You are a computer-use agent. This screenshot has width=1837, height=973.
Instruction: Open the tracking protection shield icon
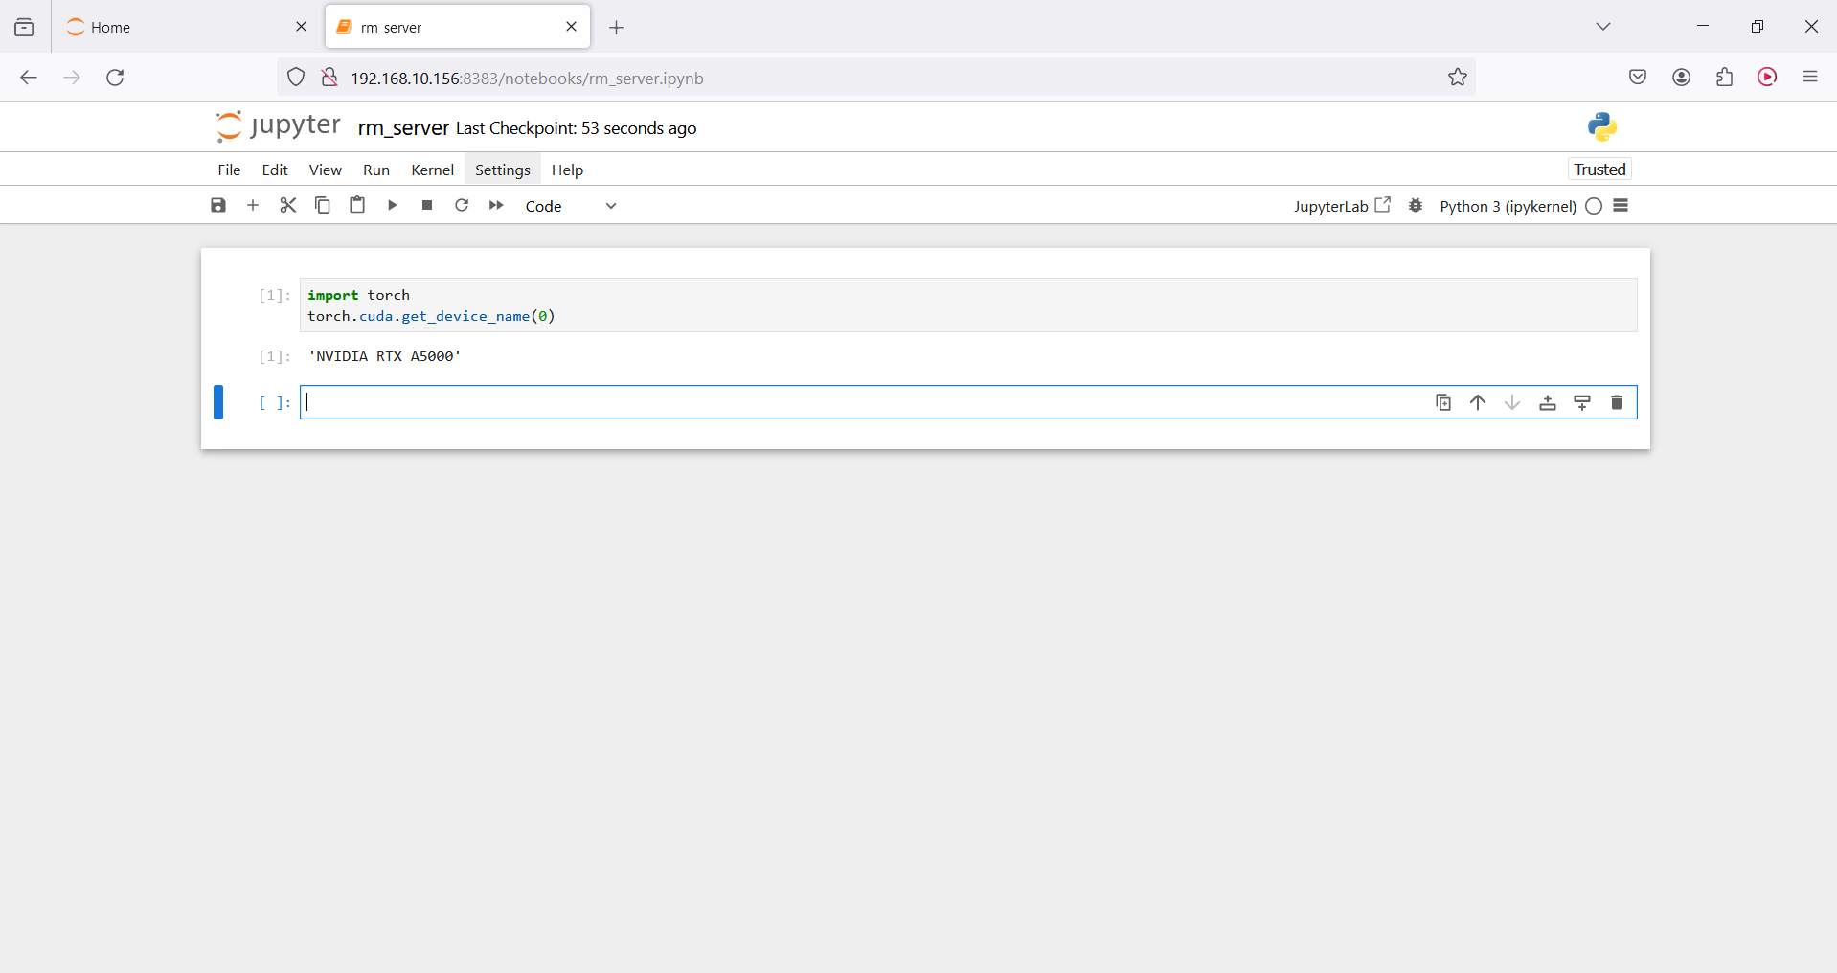point(296,78)
